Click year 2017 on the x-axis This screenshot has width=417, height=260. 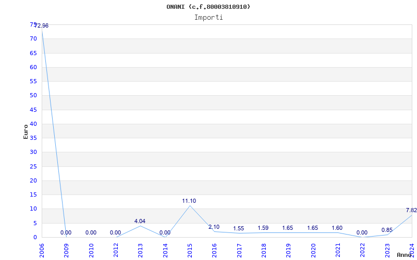tap(239, 251)
